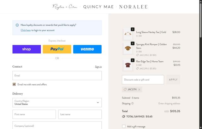
Task: Open the Quincy Mae brand logo
Action: (98, 7)
